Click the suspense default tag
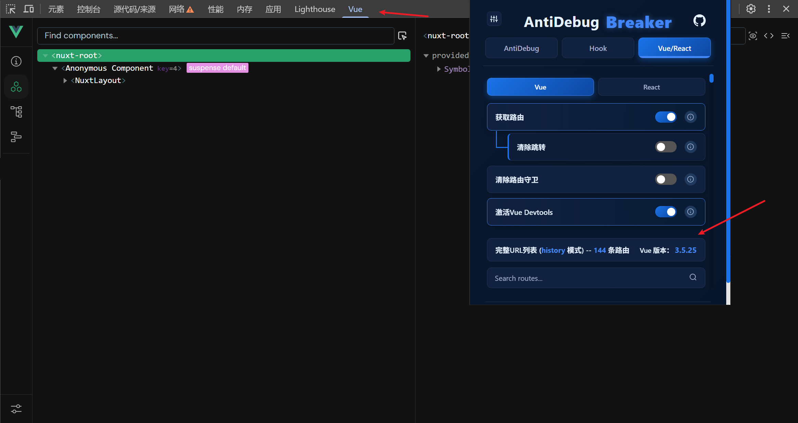Screen dimensions: 798x423 coord(217,68)
